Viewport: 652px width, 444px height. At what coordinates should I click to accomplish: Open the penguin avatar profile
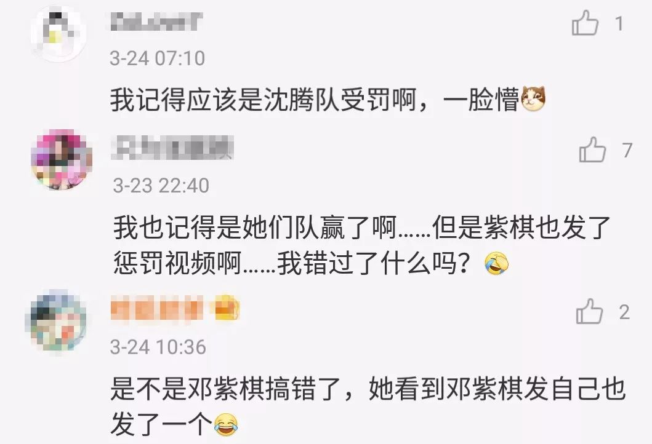pyautogui.click(x=58, y=33)
